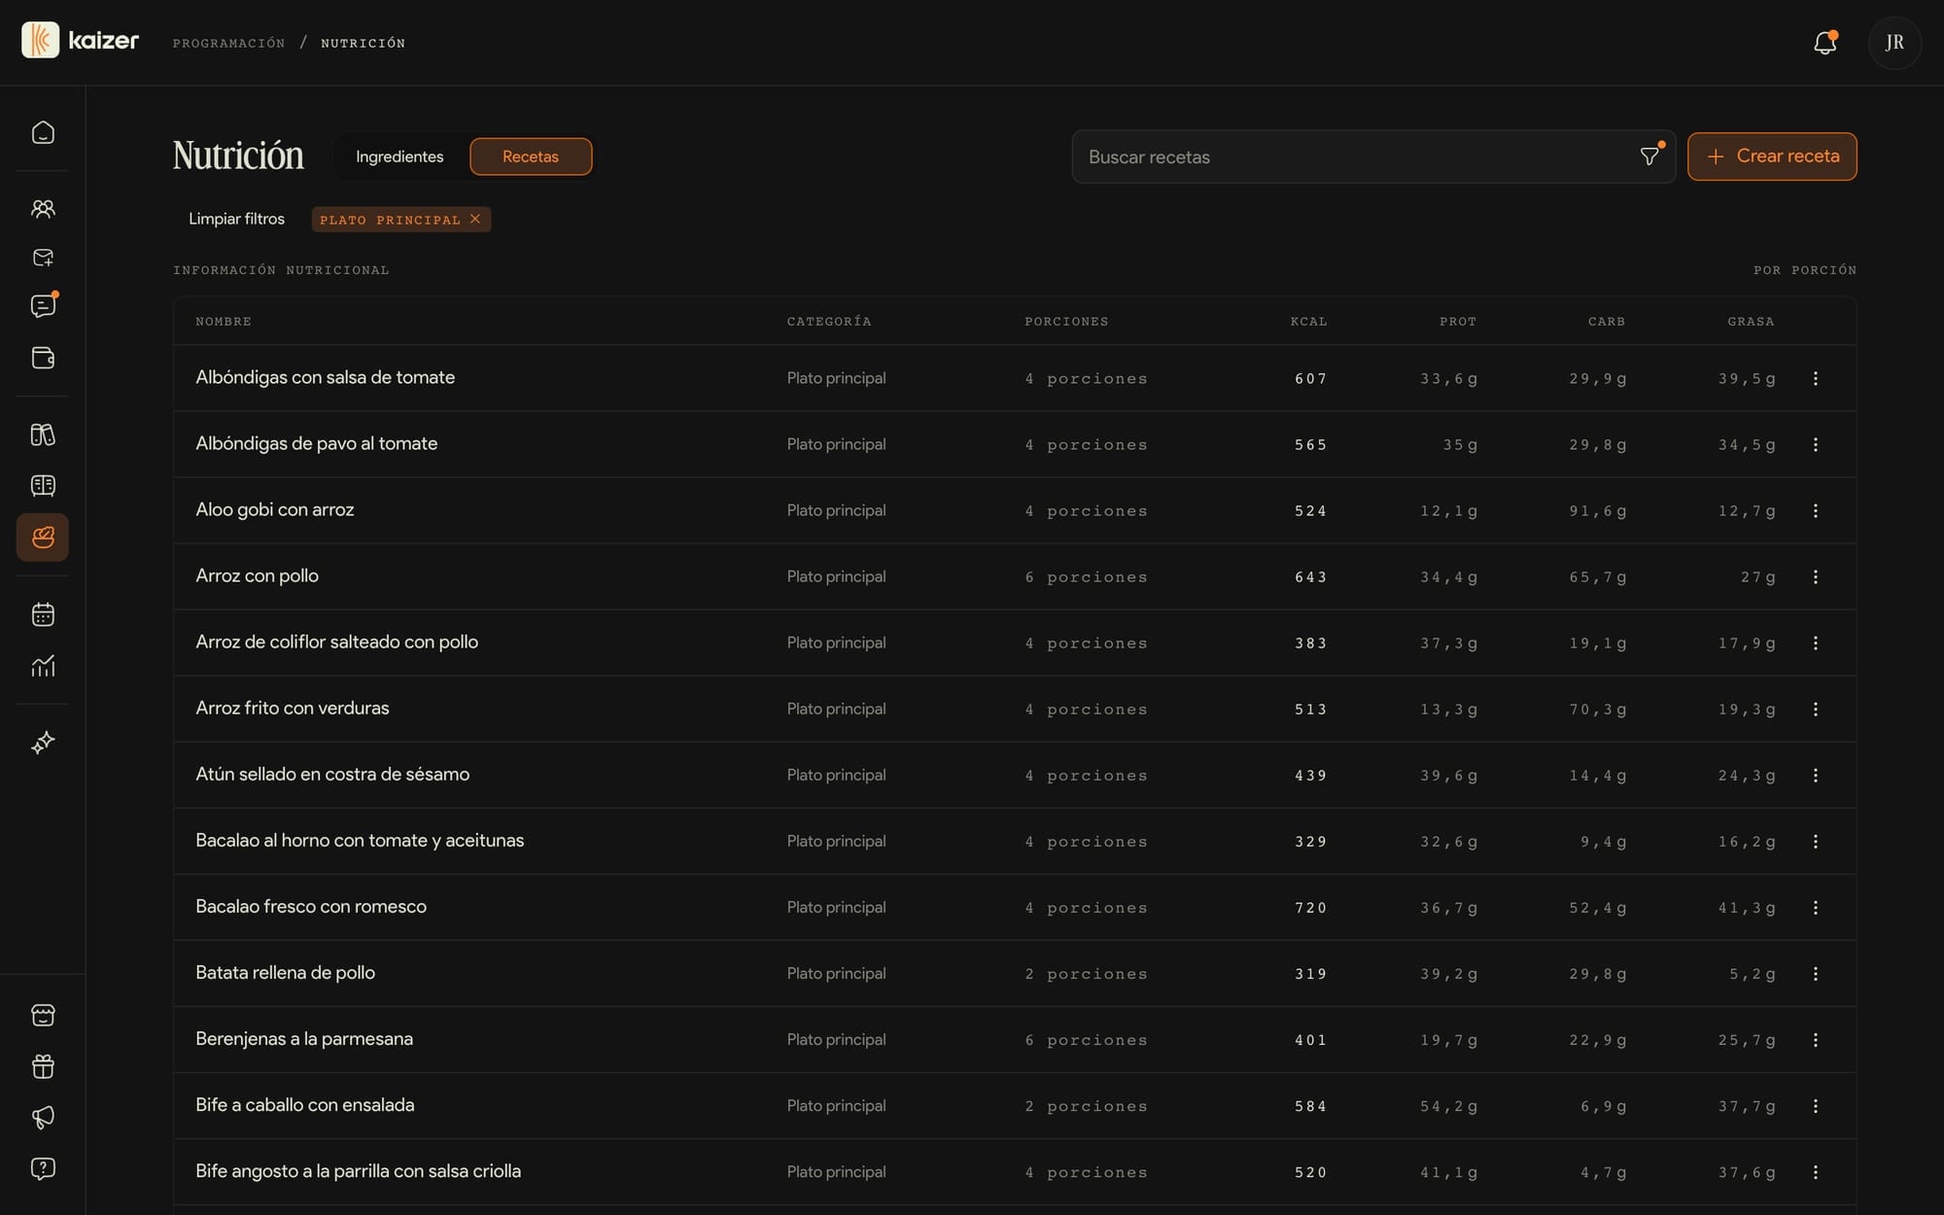Click Limpiar filtros link

236,219
